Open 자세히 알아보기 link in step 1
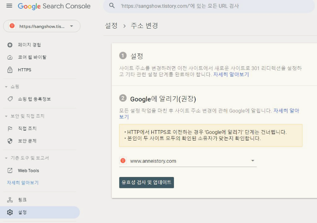This screenshot has height=223, width=317. coord(231,75)
